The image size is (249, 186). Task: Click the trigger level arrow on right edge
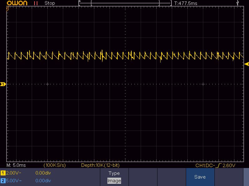tap(247, 64)
